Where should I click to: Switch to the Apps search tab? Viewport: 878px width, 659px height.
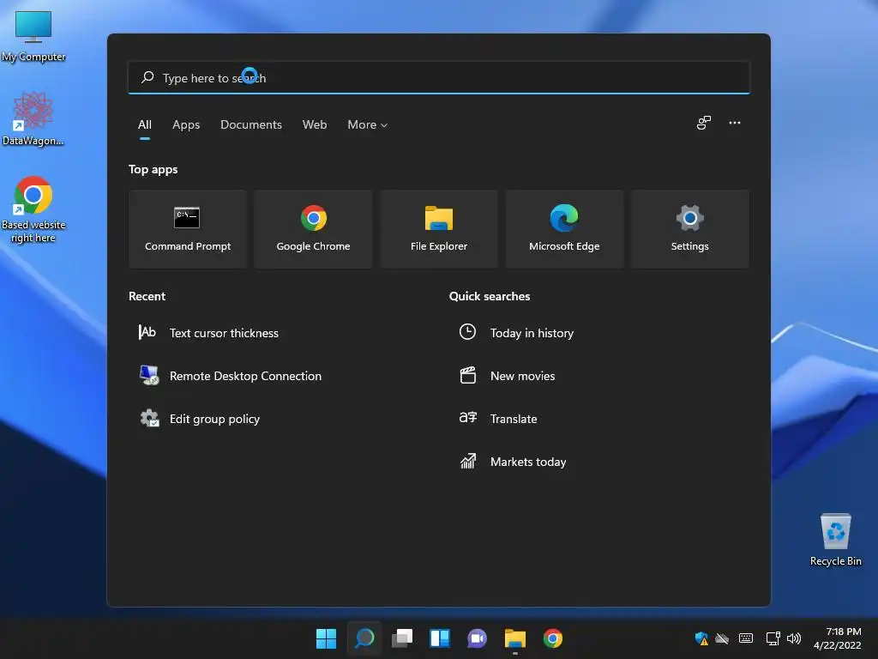[186, 124]
